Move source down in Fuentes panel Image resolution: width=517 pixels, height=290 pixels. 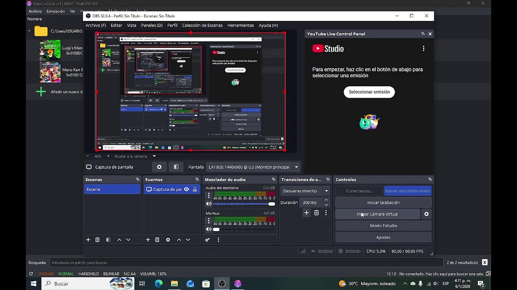(x=188, y=240)
